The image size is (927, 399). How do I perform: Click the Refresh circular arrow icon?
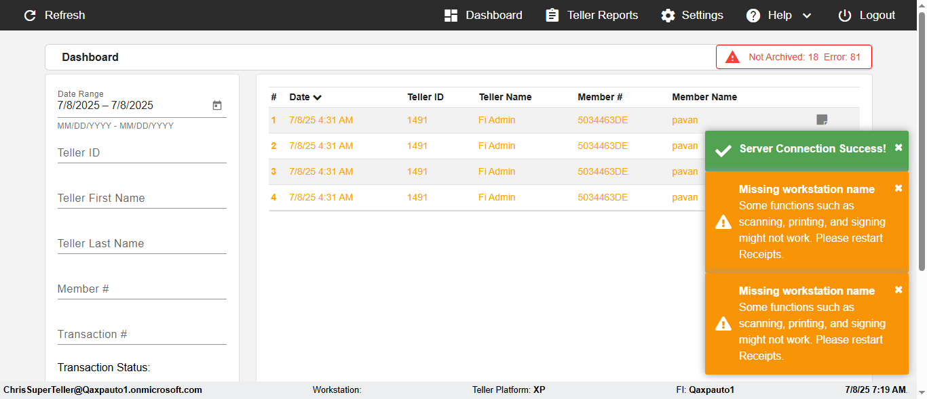pos(30,16)
